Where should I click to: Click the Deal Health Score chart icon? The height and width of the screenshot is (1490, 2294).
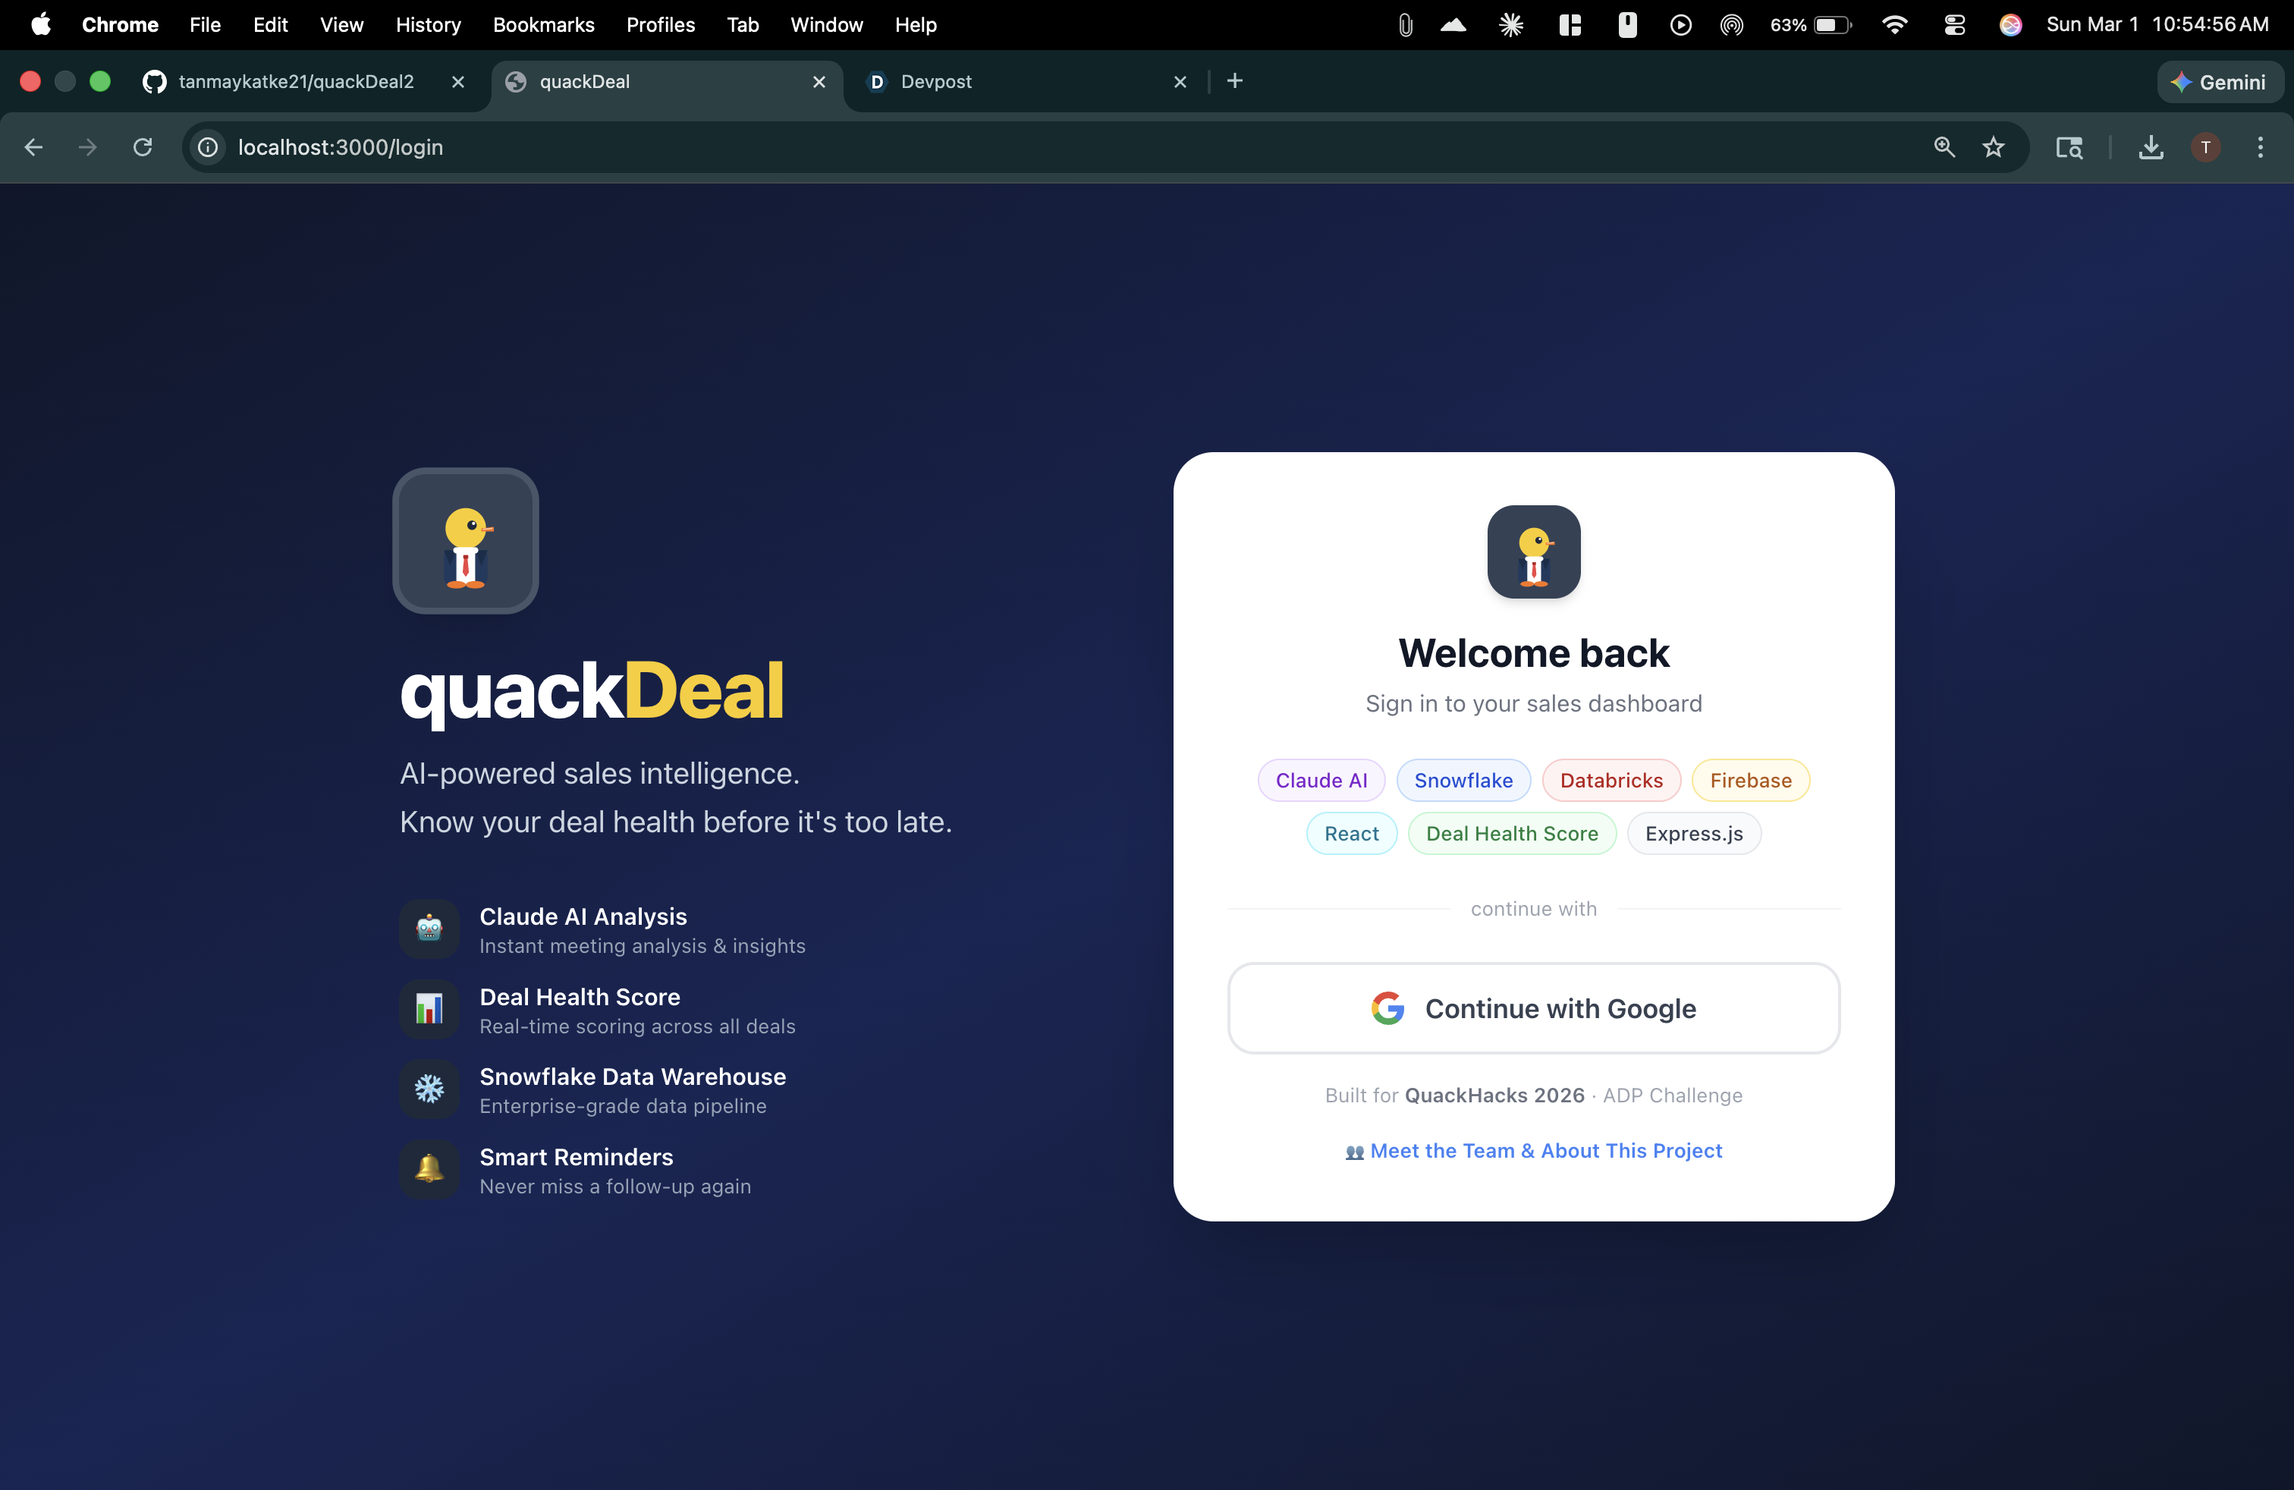[x=429, y=1009]
